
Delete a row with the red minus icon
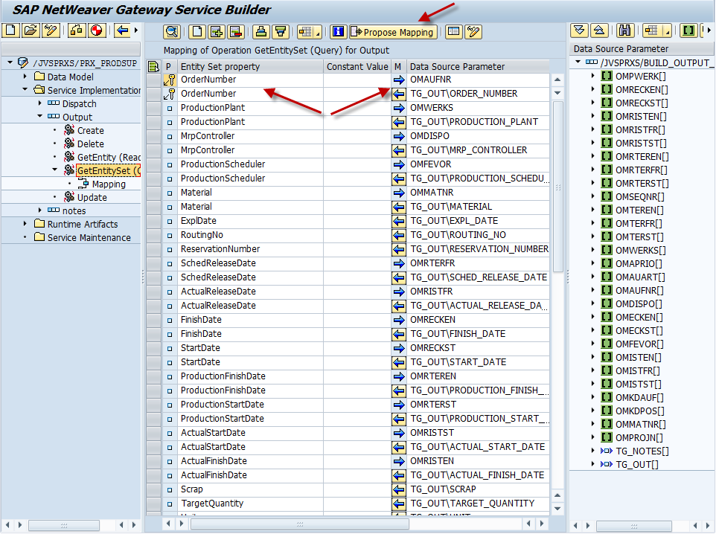pos(236,31)
